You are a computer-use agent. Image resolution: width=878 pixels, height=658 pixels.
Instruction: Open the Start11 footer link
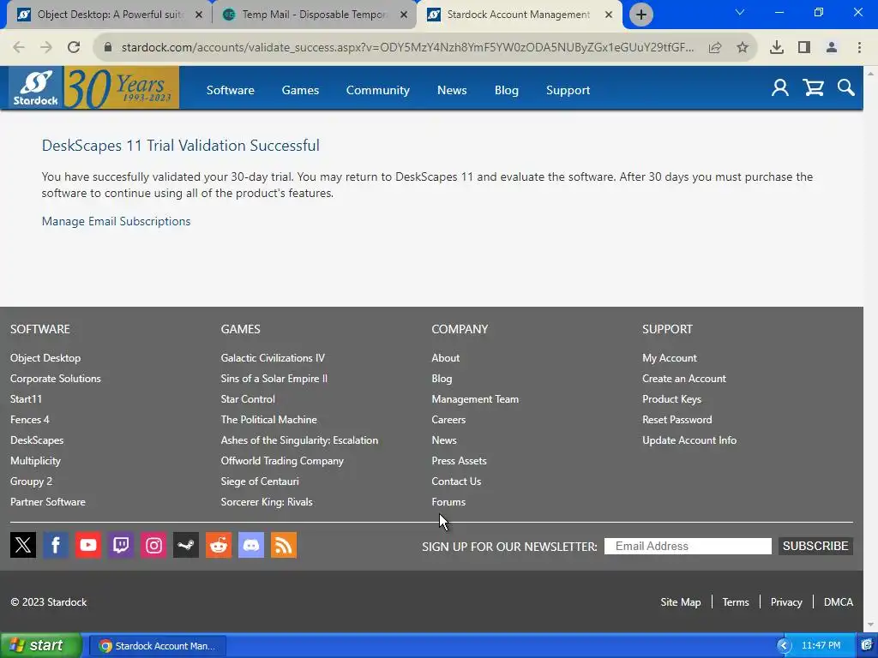(26, 399)
